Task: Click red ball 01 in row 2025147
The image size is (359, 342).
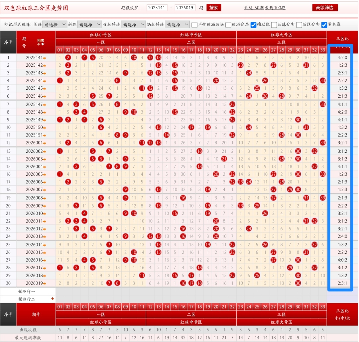Action: click(x=60, y=104)
